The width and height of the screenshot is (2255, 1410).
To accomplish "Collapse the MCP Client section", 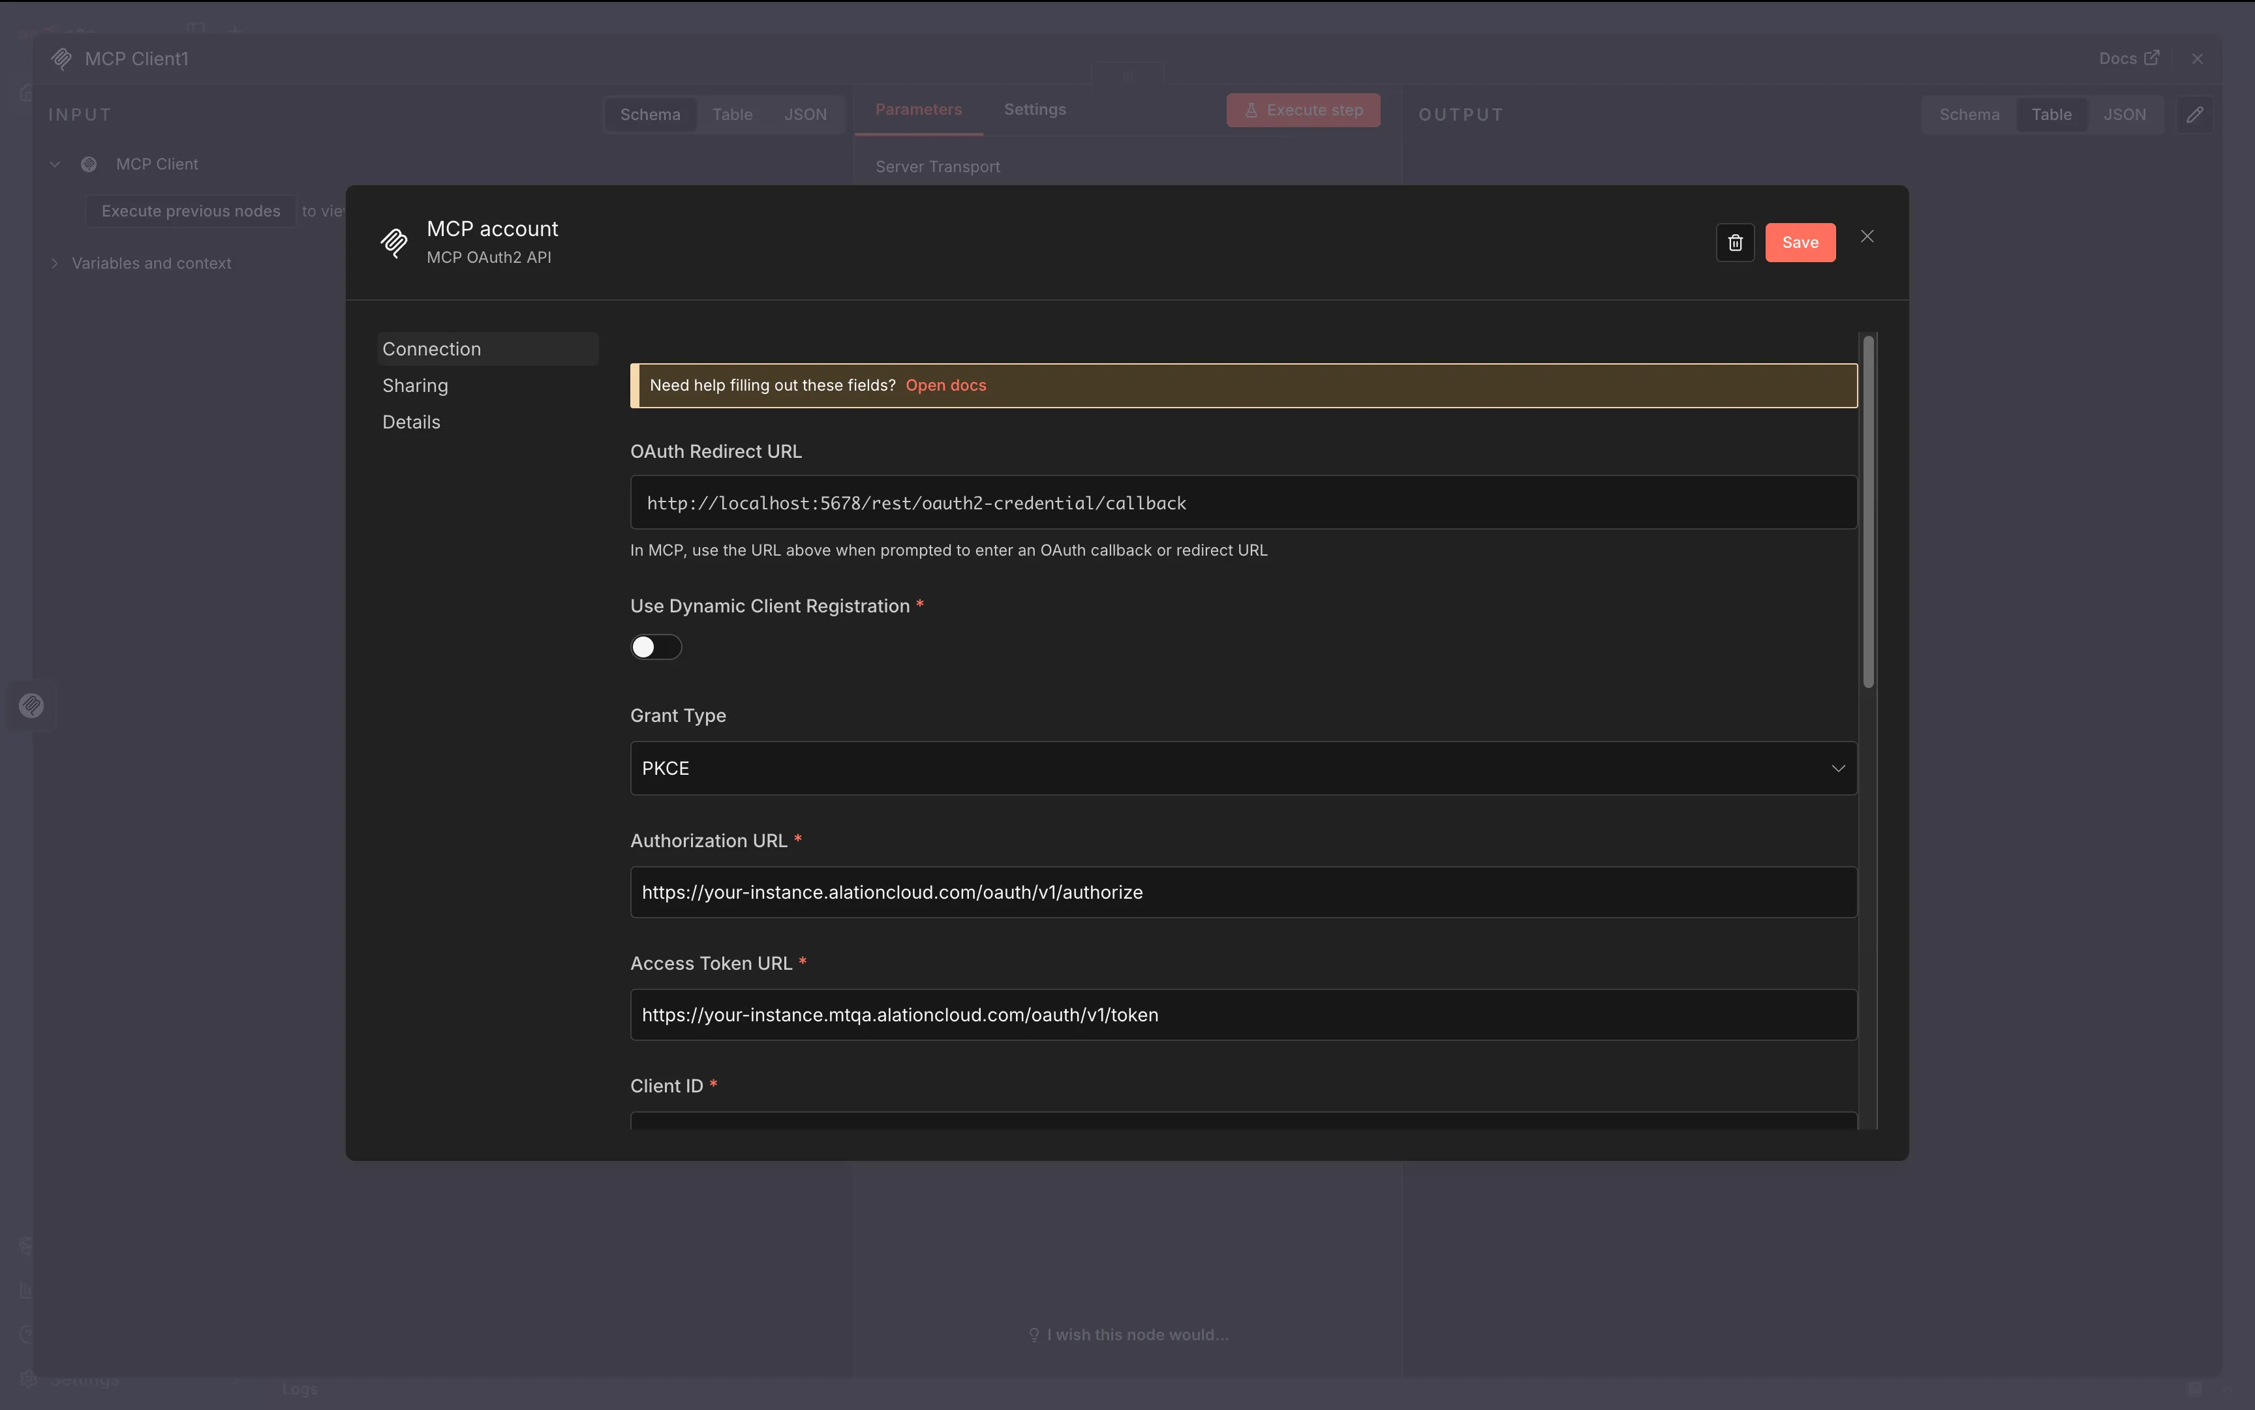I will click(x=54, y=164).
